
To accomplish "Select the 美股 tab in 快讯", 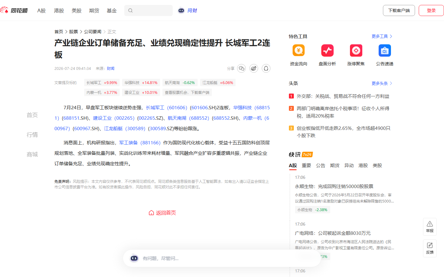I will pyautogui.click(x=377, y=166).
